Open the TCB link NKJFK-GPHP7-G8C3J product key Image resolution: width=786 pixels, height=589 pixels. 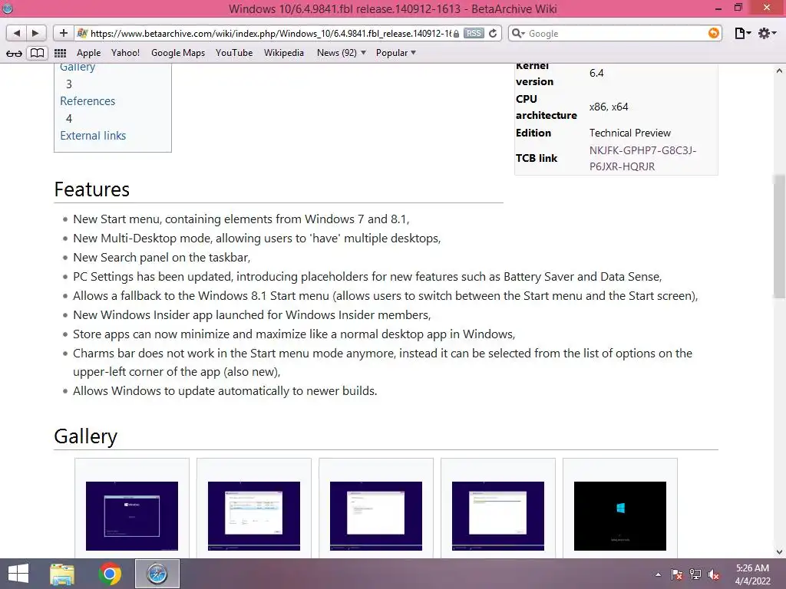point(642,158)
